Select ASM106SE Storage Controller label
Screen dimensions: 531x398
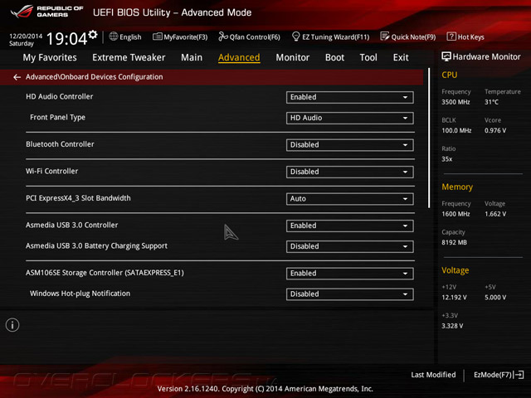pyautogui.click(x=105, y=273)
